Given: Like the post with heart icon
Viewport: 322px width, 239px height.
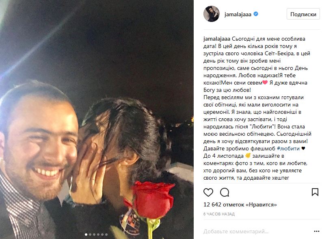Looking at the screenshot, I should 208,192.
